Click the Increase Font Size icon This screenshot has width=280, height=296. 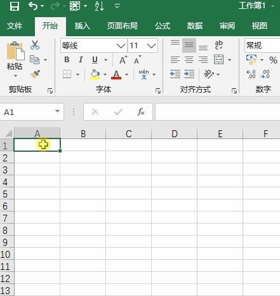[x=123, y=60]
